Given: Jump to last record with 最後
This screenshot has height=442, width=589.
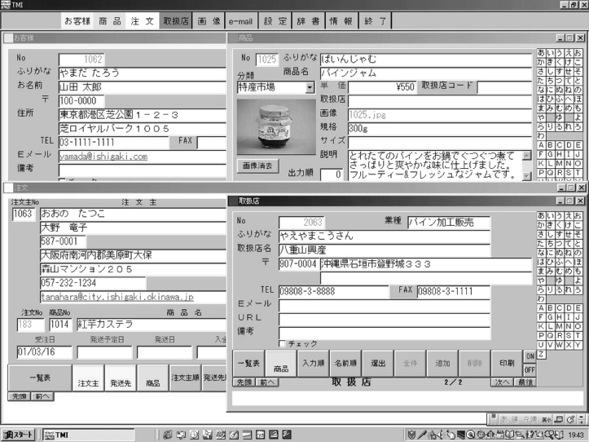Looking at the screenshot, I should pos(525,382).
